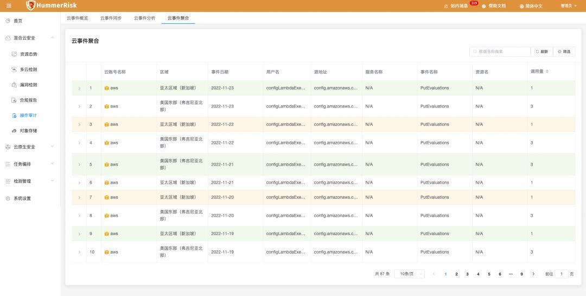Screen dimensions: 586x296
Task: Open 漏洞检测 in the sidebar
Action: tap(28, 85)
